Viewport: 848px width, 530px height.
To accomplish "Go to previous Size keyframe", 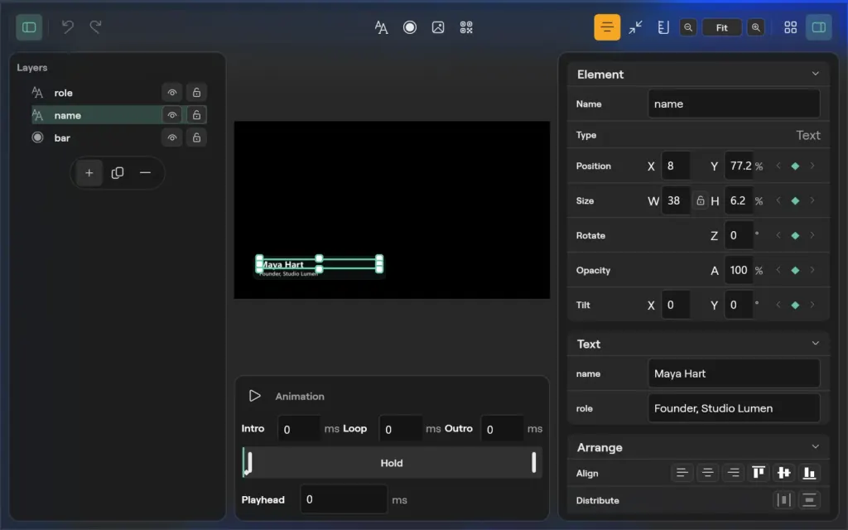I will (778, 200).
